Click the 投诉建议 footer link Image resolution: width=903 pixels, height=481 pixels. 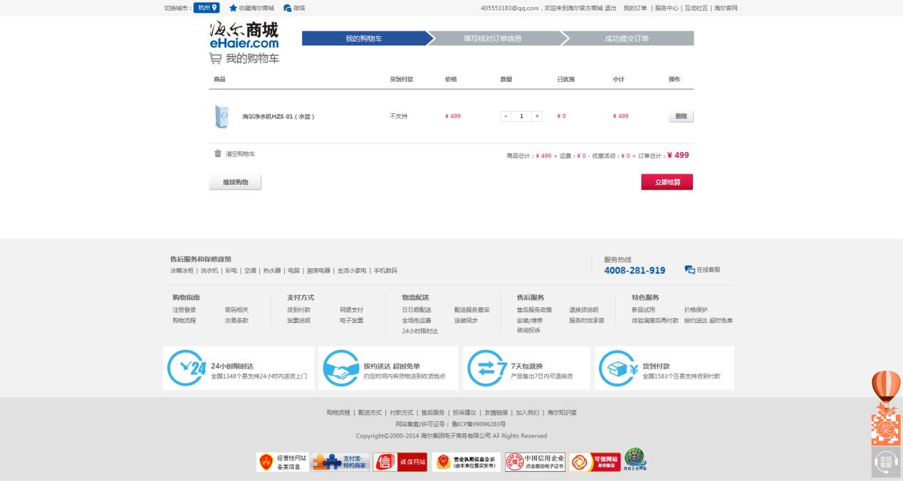coord(464,413)
